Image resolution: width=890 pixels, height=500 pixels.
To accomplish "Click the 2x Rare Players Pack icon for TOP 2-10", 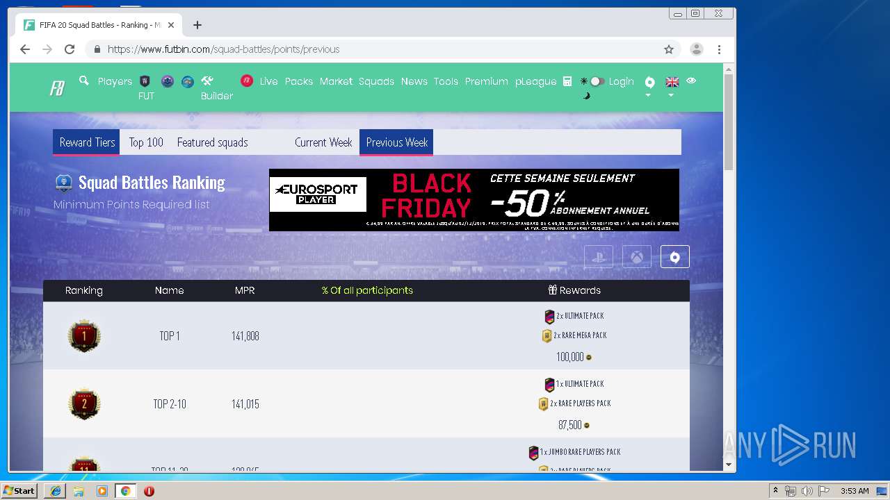I will (x=544, y=404).
